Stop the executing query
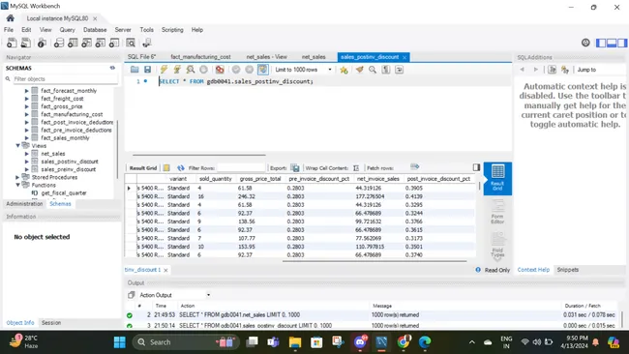The image size is (629, 354). point(204,70)
